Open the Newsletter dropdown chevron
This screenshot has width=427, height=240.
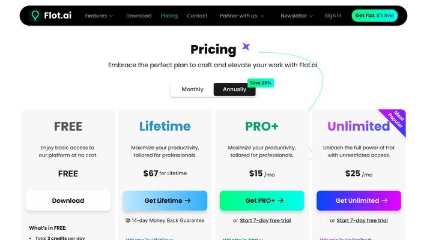click(x=311, y=16)
